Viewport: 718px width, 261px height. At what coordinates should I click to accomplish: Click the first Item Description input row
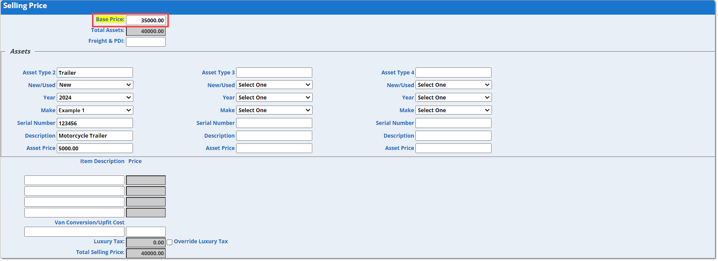click(x=75, y=180)
